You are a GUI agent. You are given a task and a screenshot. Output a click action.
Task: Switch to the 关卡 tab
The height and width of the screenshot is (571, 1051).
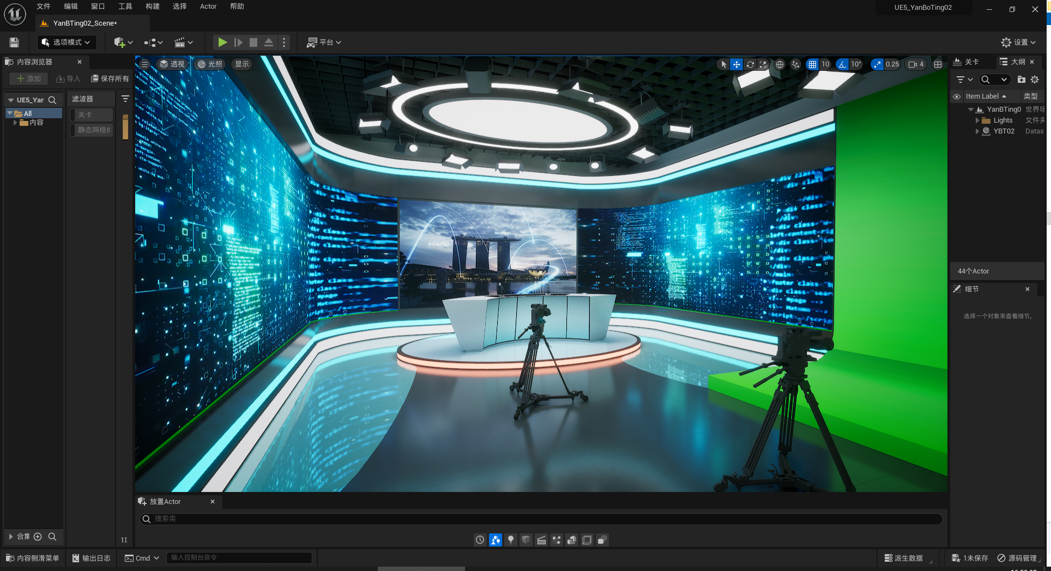(x=967, y=62)
